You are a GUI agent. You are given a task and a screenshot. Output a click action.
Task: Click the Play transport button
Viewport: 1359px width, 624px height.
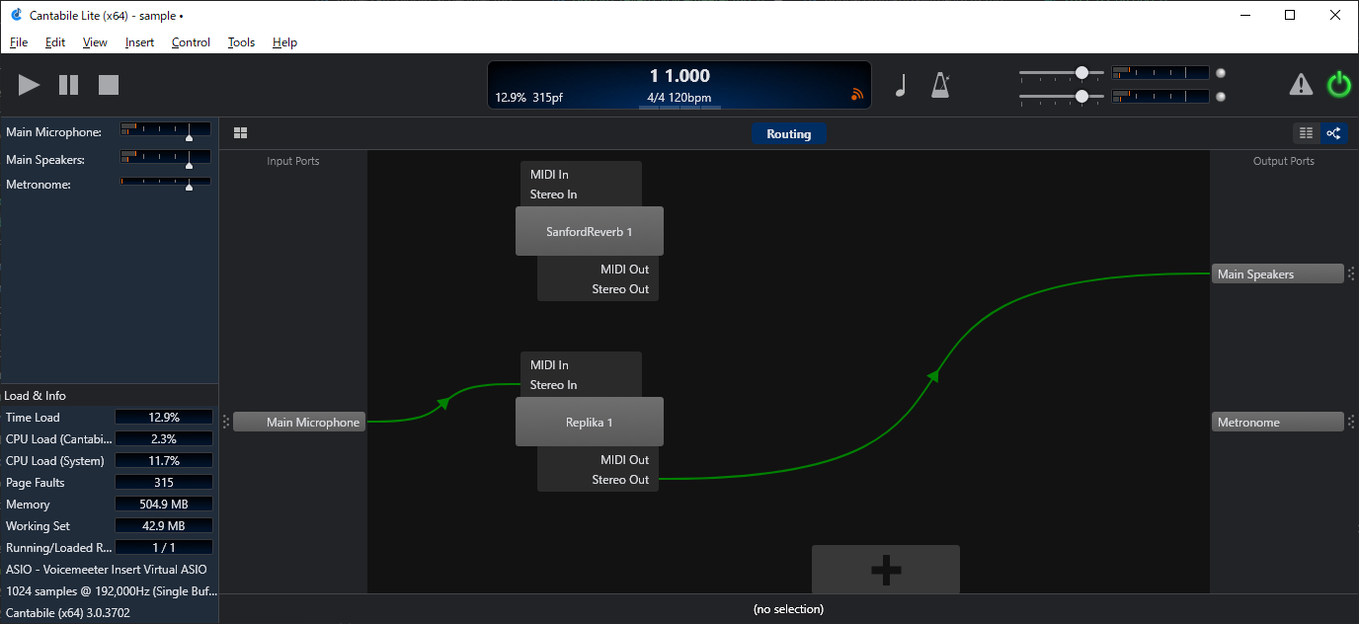pos(29,85)
